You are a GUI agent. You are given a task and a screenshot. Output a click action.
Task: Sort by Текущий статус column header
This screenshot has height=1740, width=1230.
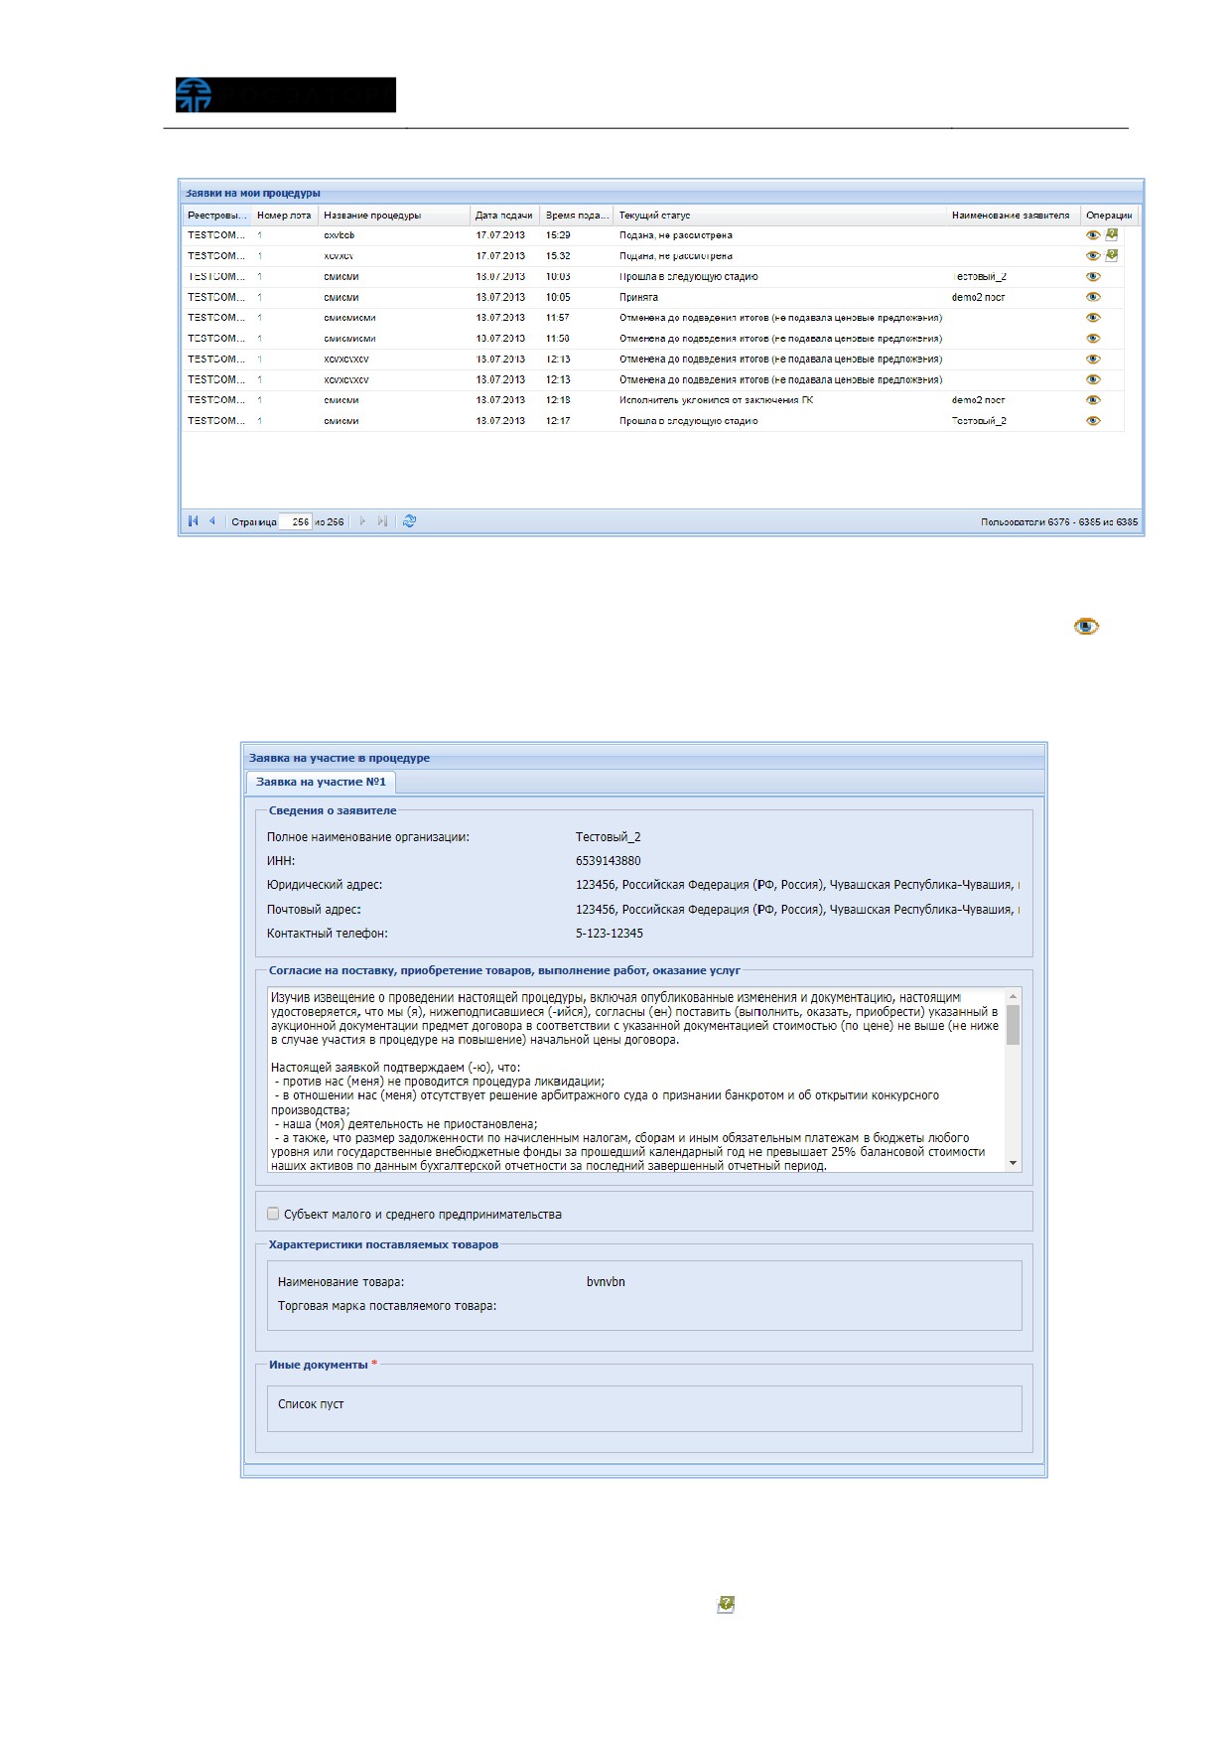pos(779,216)
